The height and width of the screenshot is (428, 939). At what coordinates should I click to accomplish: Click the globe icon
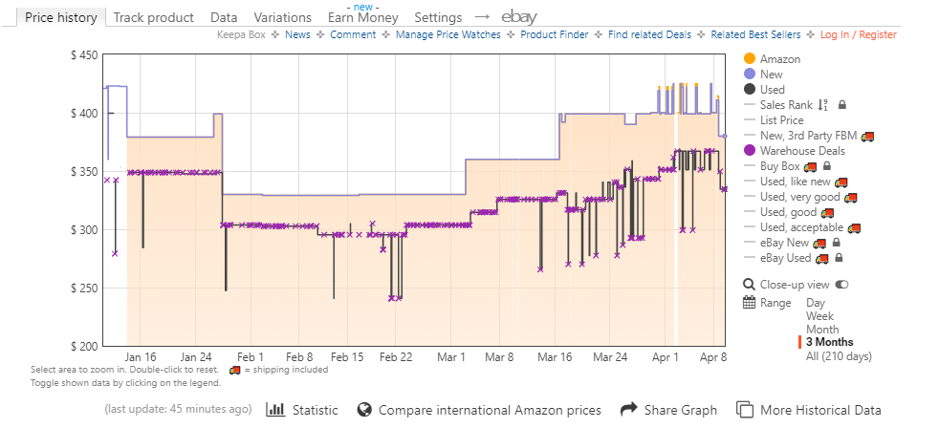[x=364, y=410]
